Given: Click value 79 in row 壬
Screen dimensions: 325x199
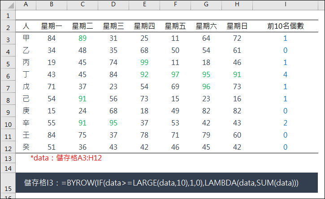Looking at the screenshot, I should pos(206,135).
